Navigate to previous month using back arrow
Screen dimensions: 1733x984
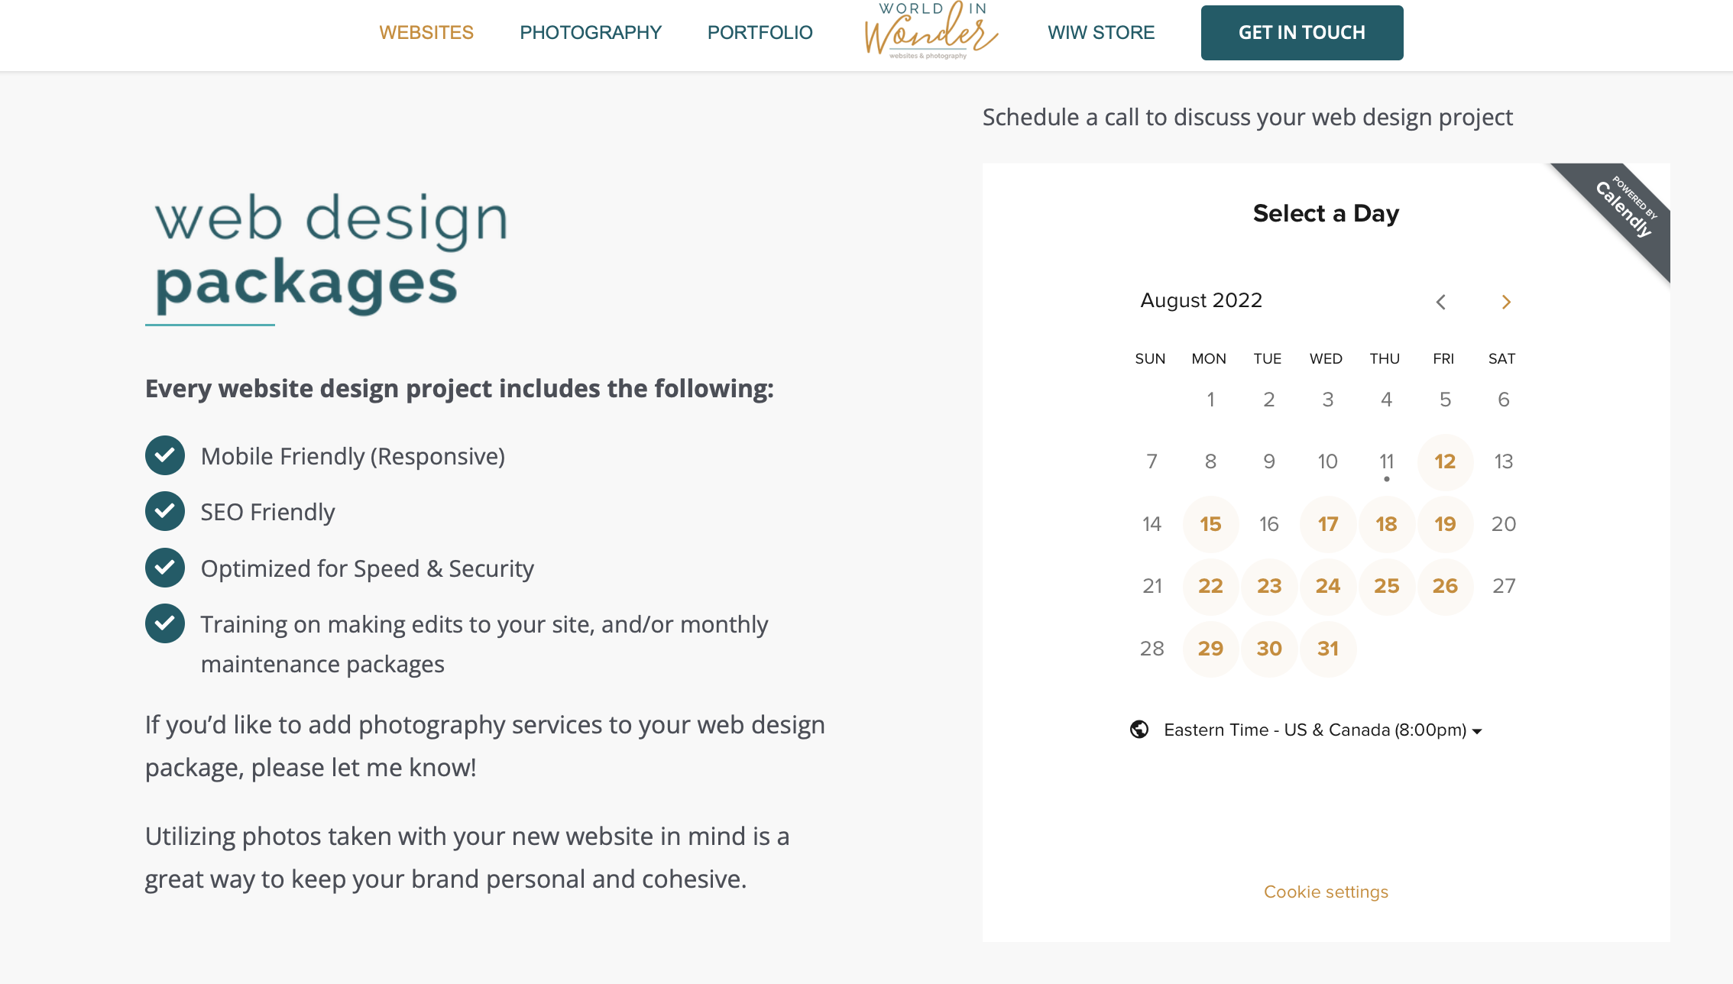(x=1441, y=301)
